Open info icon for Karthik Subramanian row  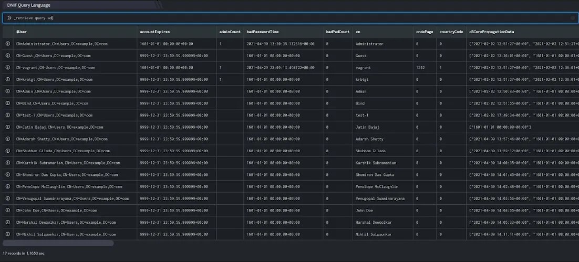pos(8,163)
